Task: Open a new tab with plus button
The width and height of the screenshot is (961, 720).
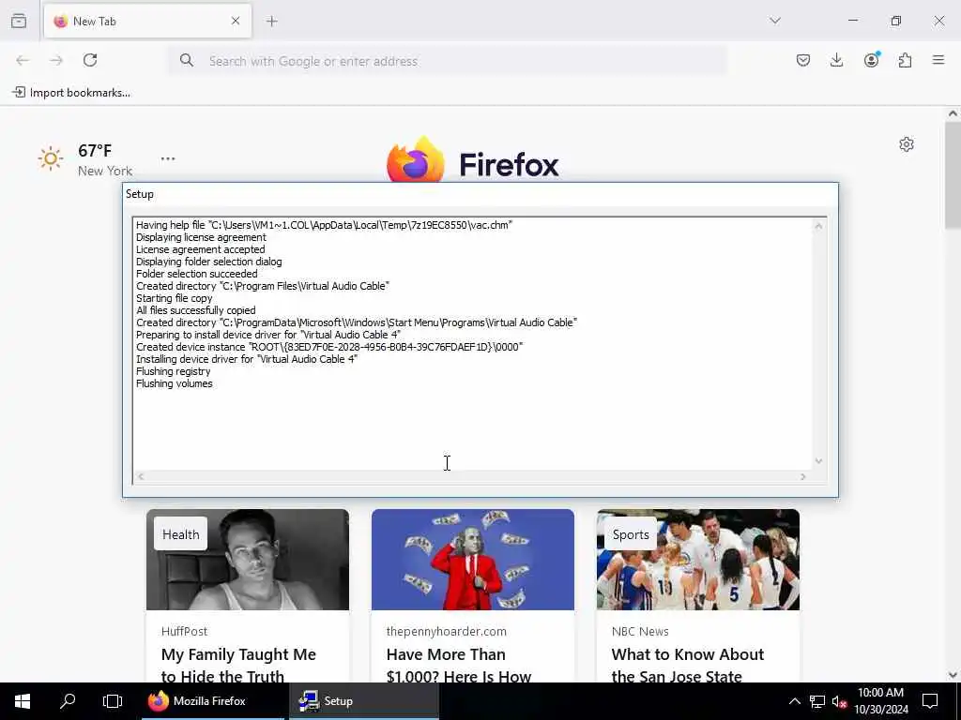Action: click(272, 21)
